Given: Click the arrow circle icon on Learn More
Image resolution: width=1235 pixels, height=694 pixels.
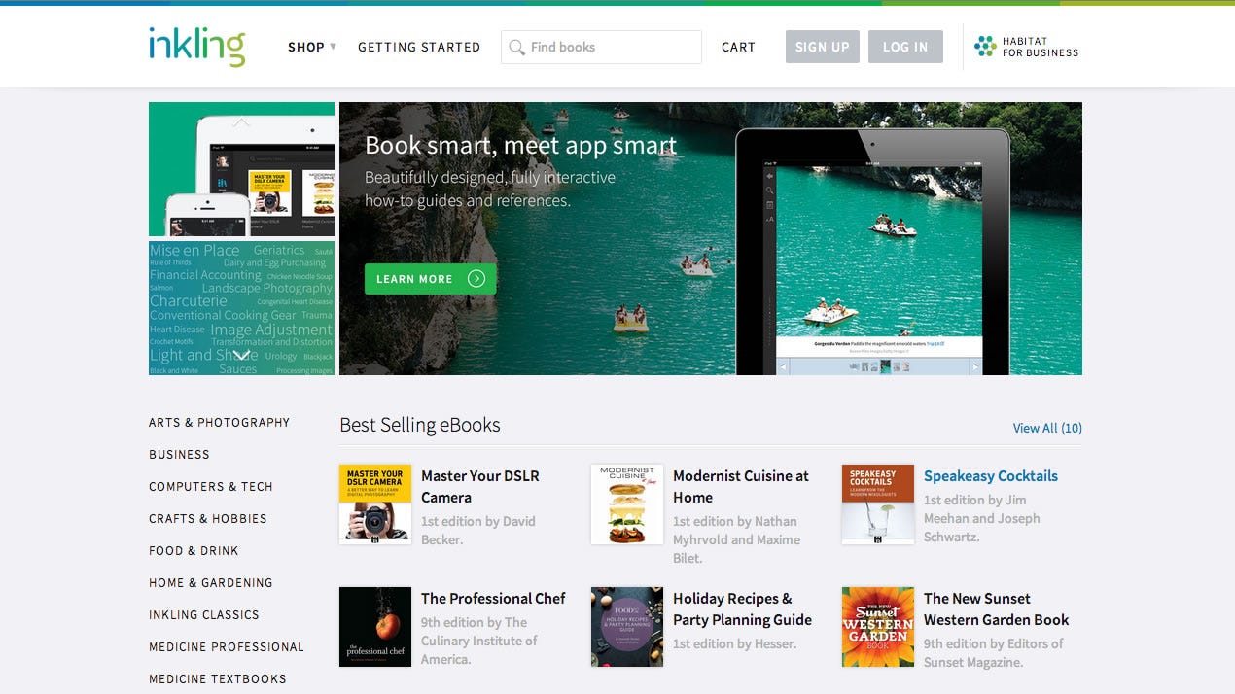Looking at the screenshot, I should pos(476,279).
